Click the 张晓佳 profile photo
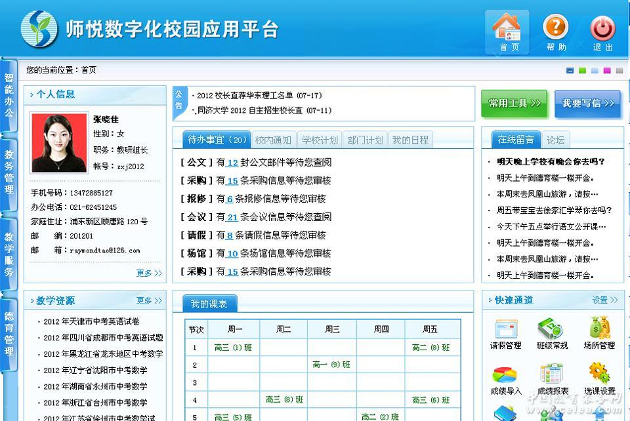This screenshot has height=421, width=630. pyautogui.click(x=58, y=142)
